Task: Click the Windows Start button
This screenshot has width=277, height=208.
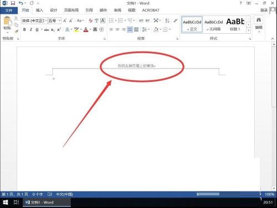Action: [x=6, y=202]
